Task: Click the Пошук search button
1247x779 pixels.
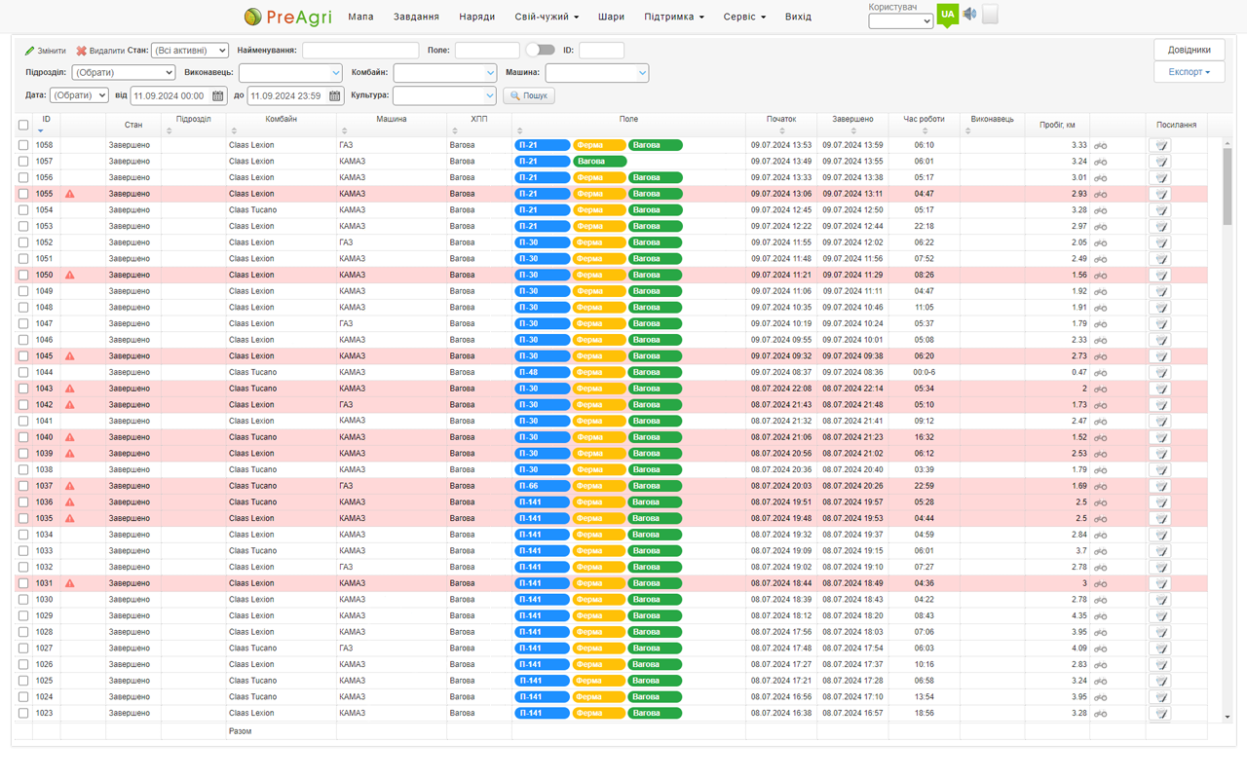Action: 529,95
